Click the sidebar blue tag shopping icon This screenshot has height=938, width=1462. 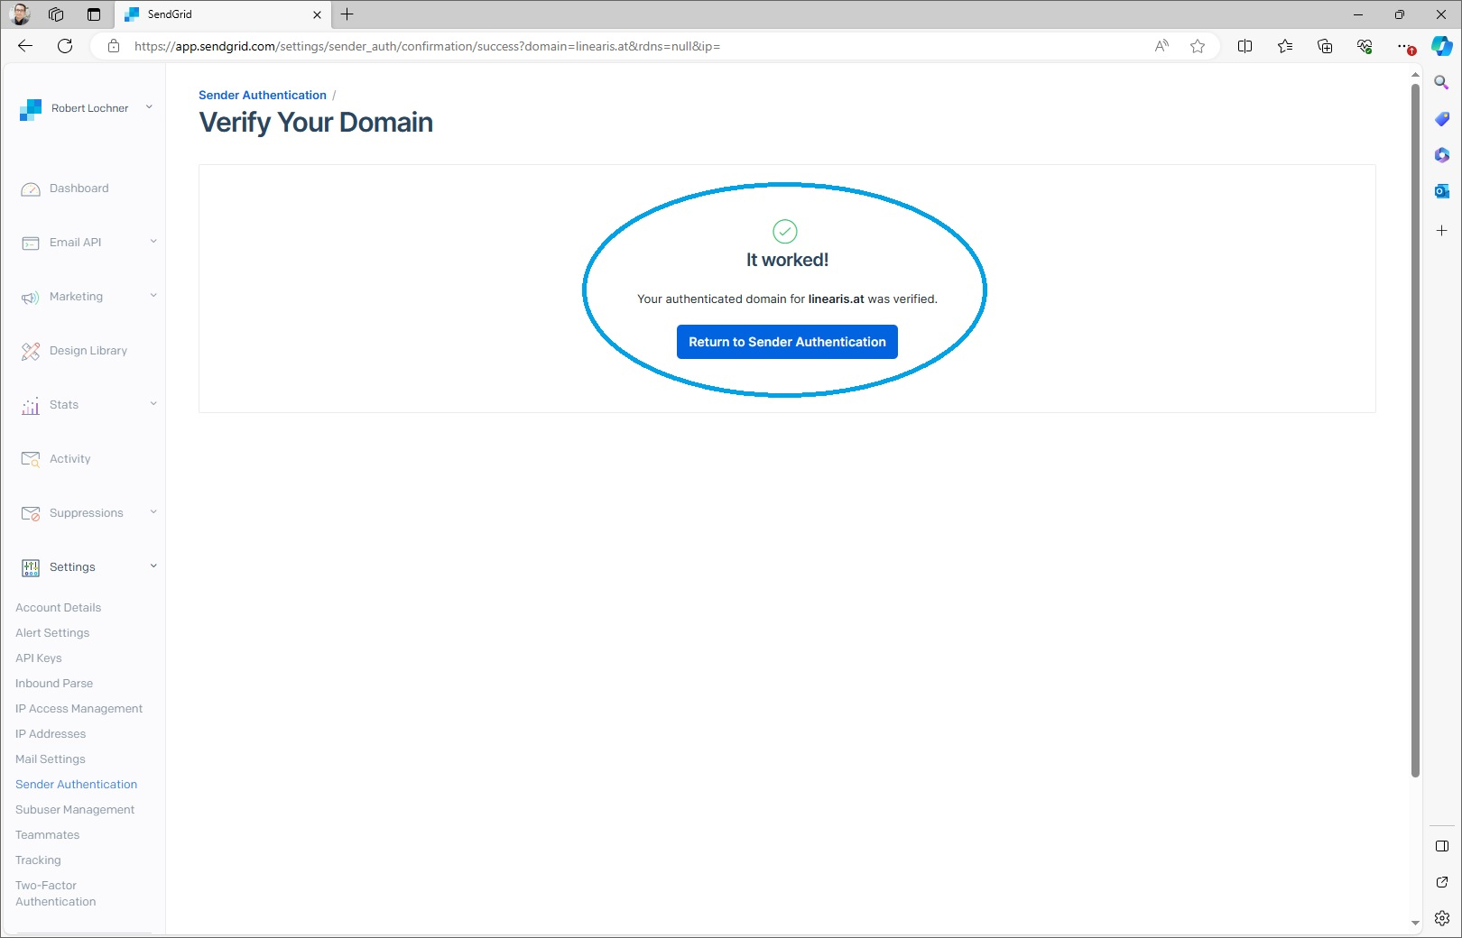coord(1442,119)
